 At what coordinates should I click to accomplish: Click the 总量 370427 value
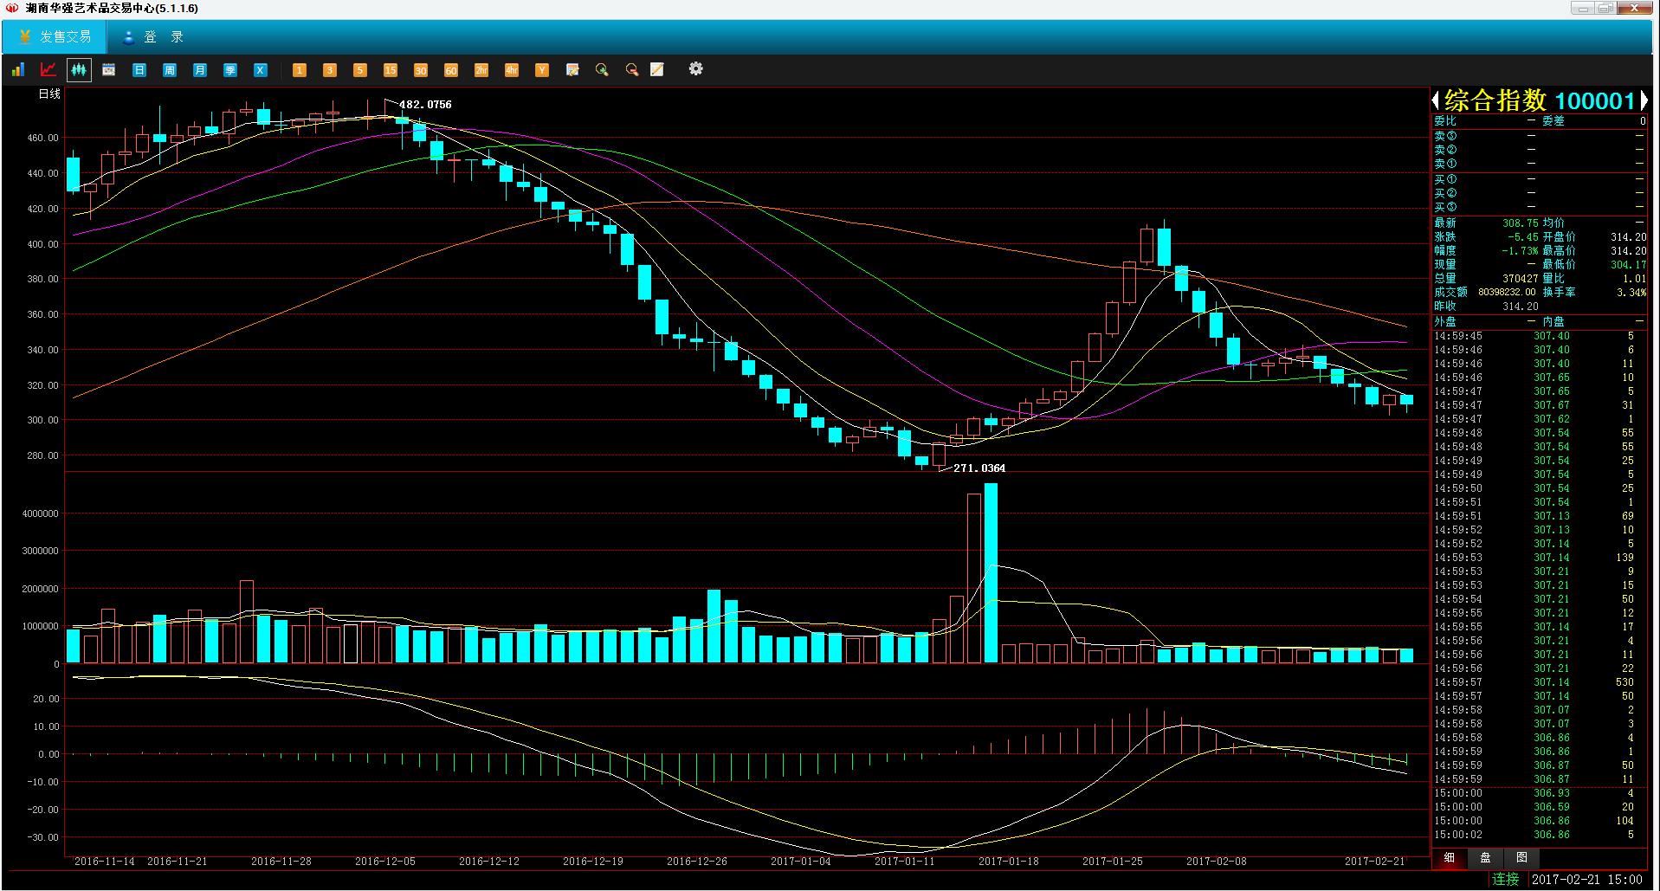1520,279
